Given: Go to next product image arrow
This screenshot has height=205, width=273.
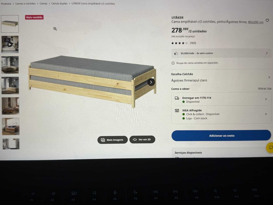Looking at the screenshot, I should 151,82.
